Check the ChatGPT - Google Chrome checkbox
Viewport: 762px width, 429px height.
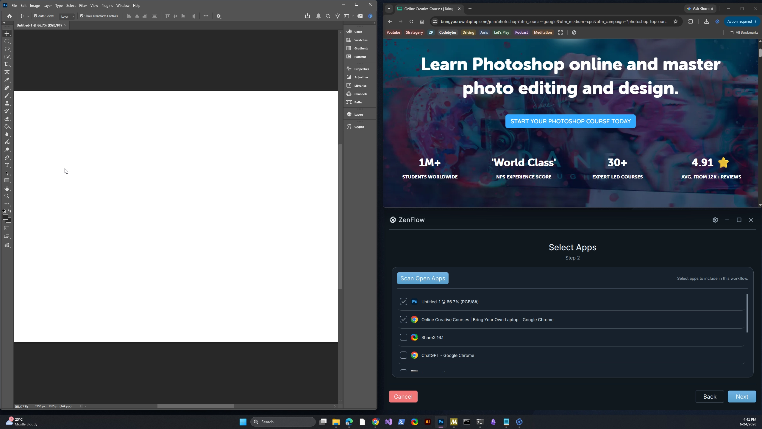(x=404, y=355)
